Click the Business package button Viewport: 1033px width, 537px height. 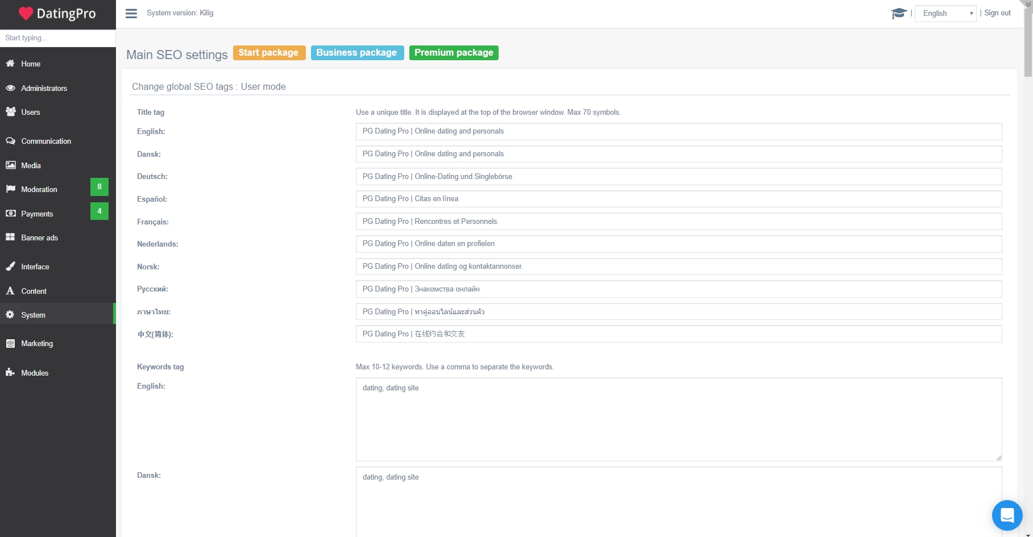tap(358, 53)
